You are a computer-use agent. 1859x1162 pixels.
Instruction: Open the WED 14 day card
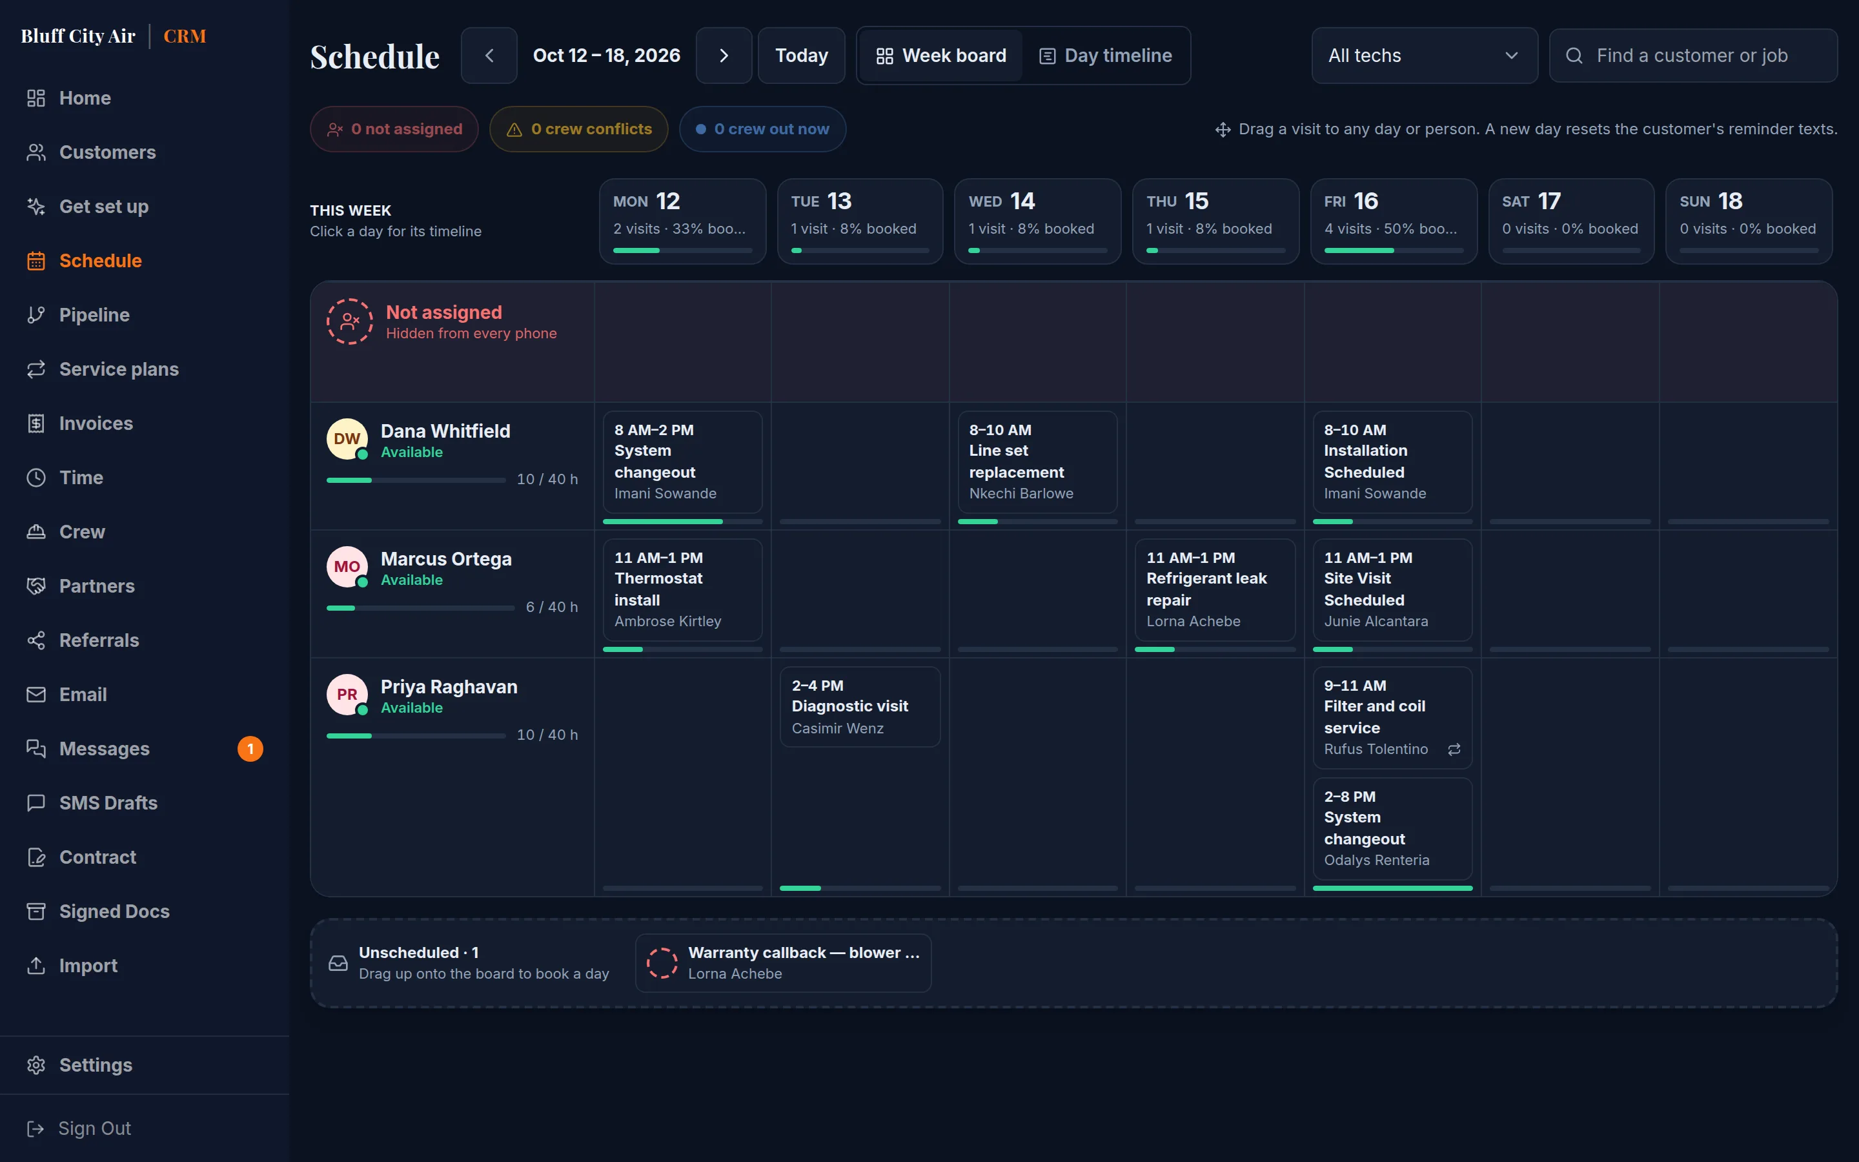pyautogui.click(x=1038, y=221)
